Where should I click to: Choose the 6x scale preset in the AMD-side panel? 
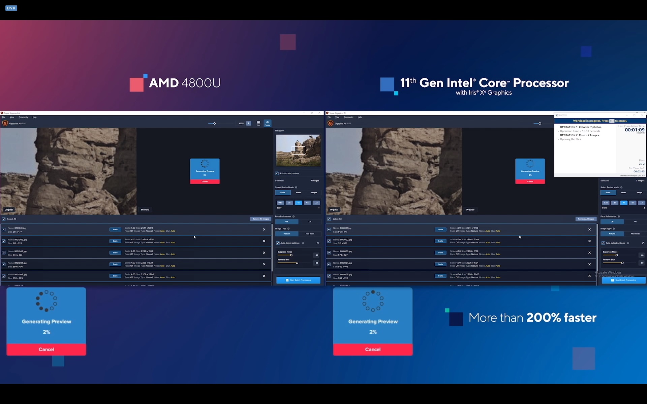click(307, 203)
